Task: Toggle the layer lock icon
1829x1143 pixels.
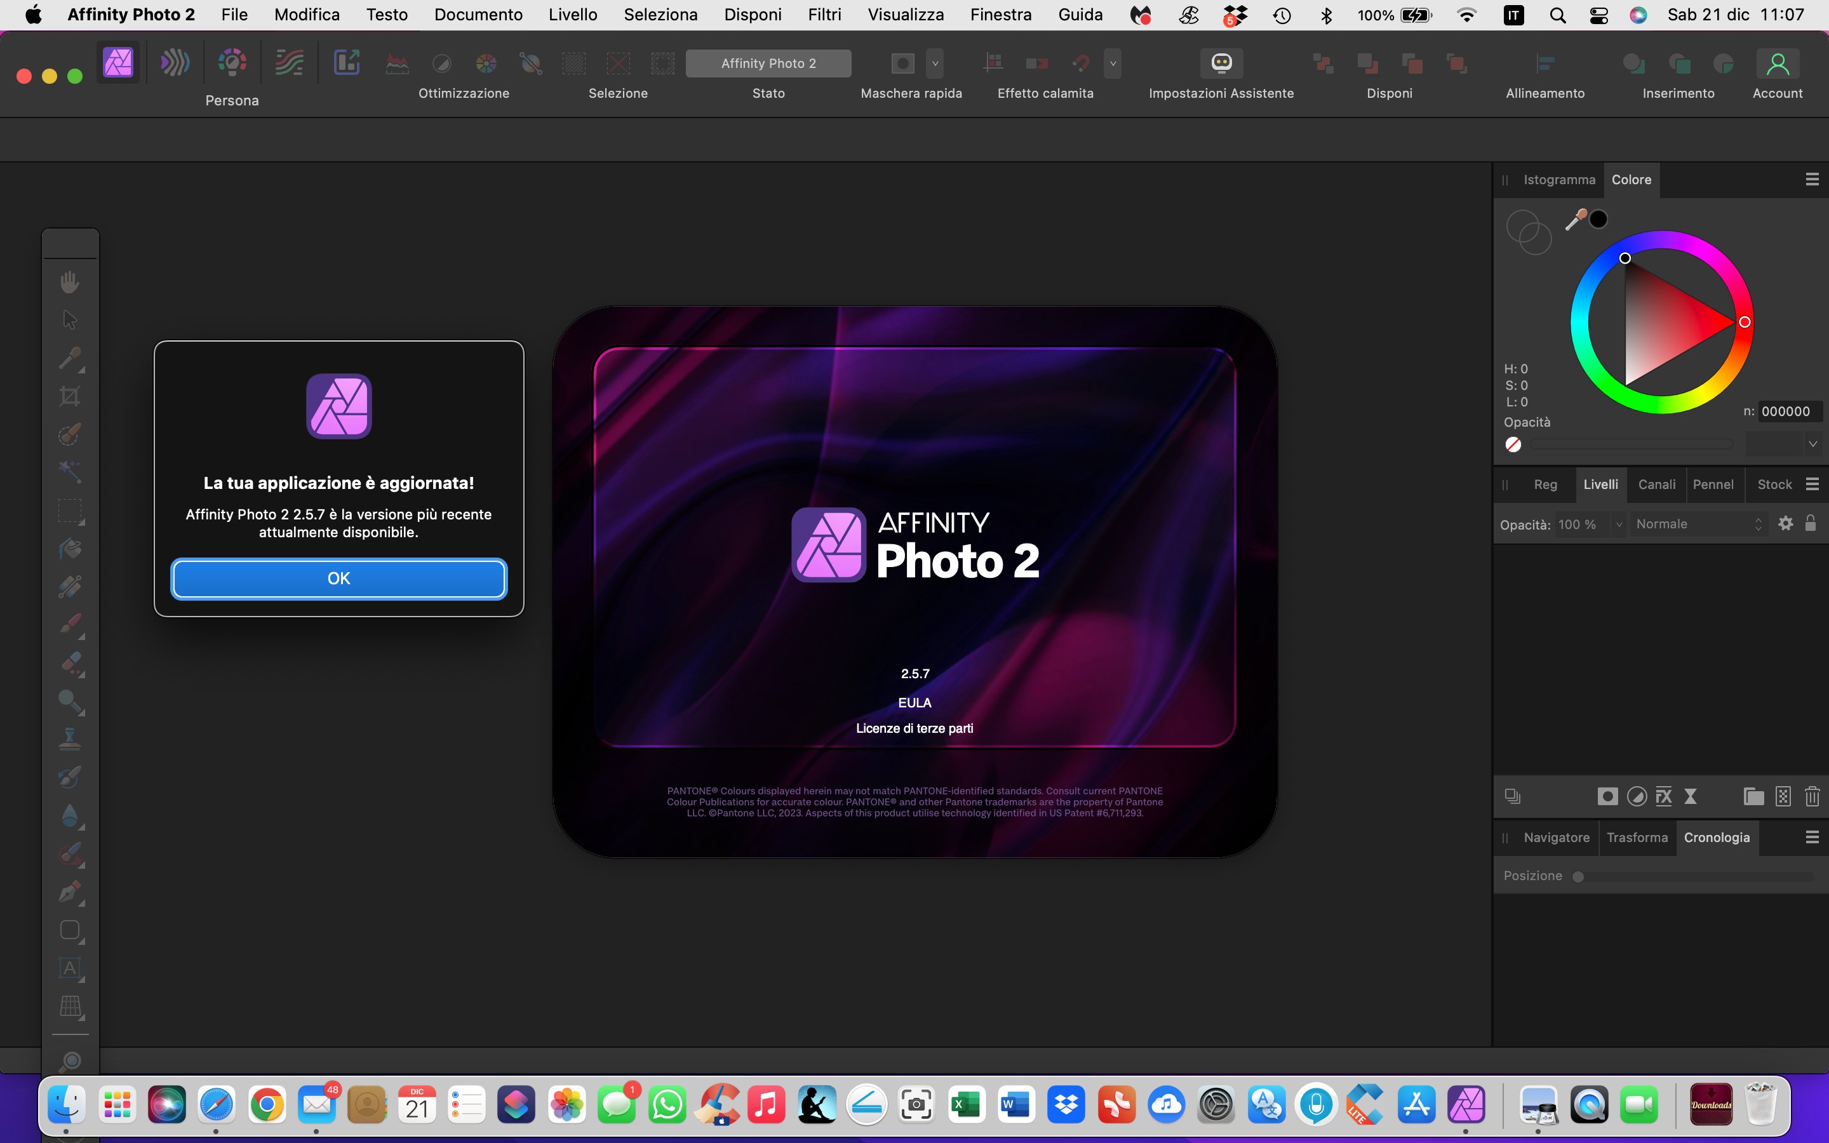Action: (x=1810, y=523)
